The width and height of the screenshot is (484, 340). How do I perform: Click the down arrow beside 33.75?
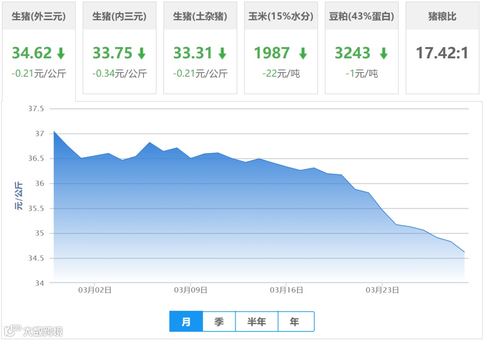click(x=142, y=53)
